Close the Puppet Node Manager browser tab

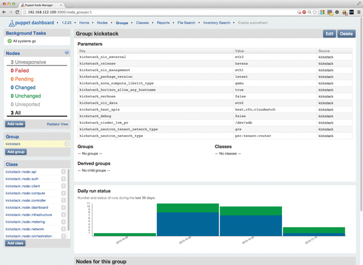click(61, 5)
